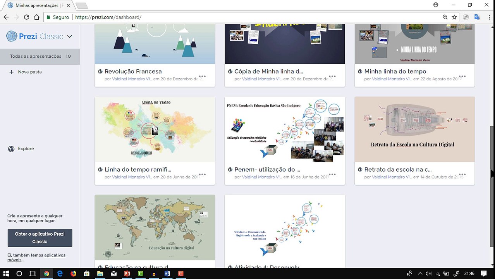Image resolution: width=495 pixels, height=279 pixels.
Task: Open File Explorer from taskbar
Action: point(100,274)
